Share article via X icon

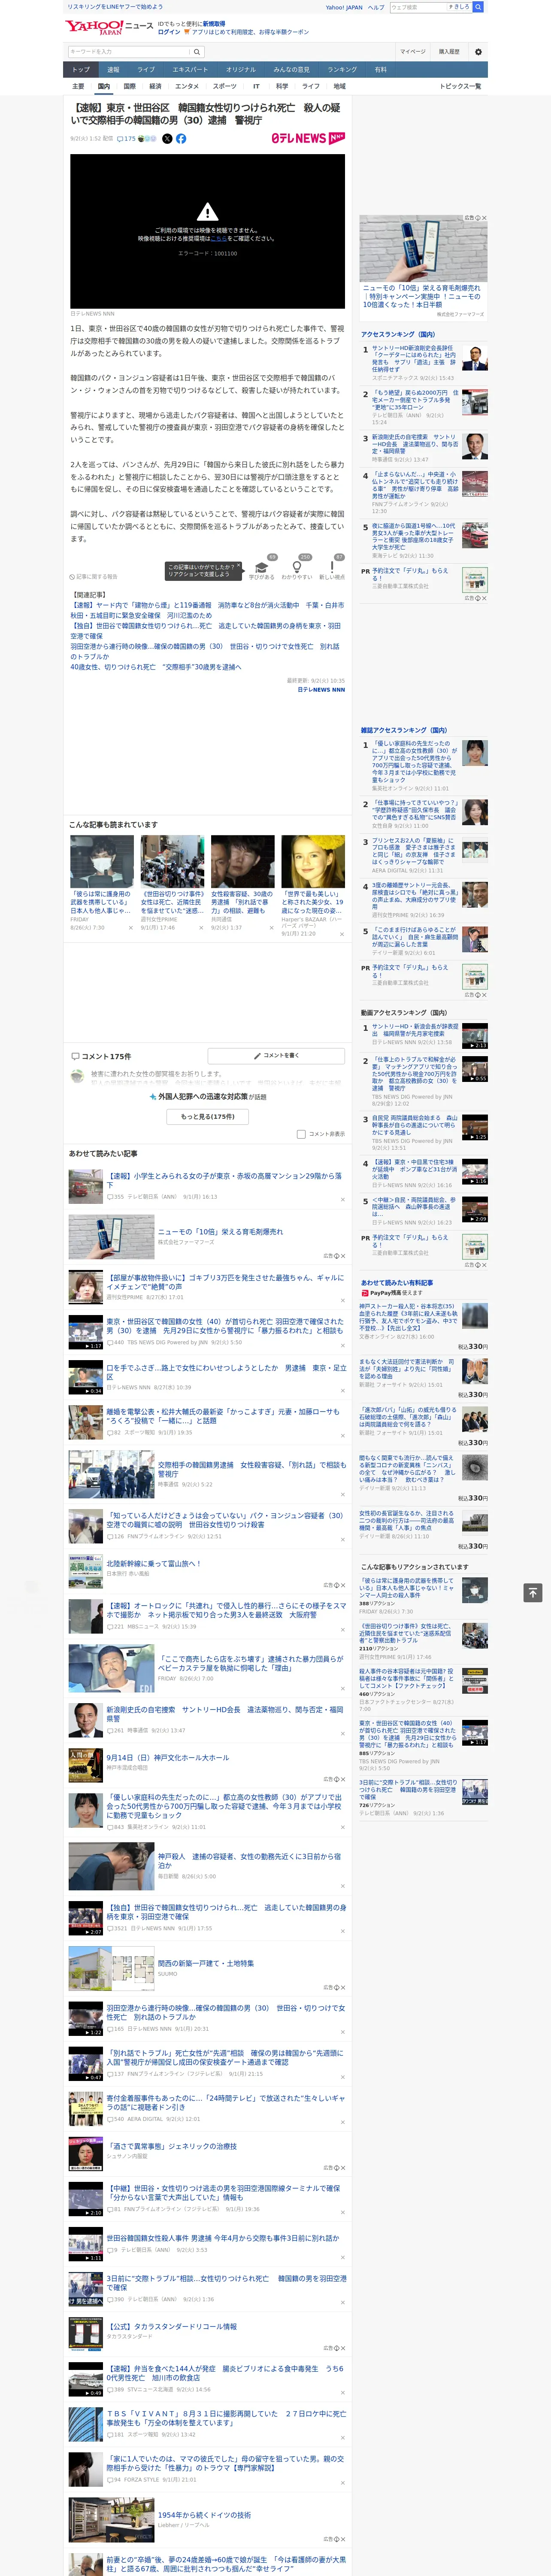pyautogui.click(x=167, y=139)
